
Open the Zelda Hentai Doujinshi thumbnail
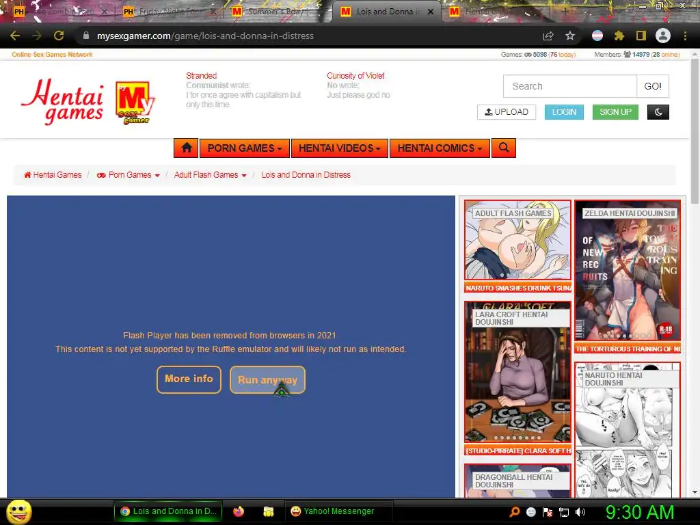pos(628,271)
